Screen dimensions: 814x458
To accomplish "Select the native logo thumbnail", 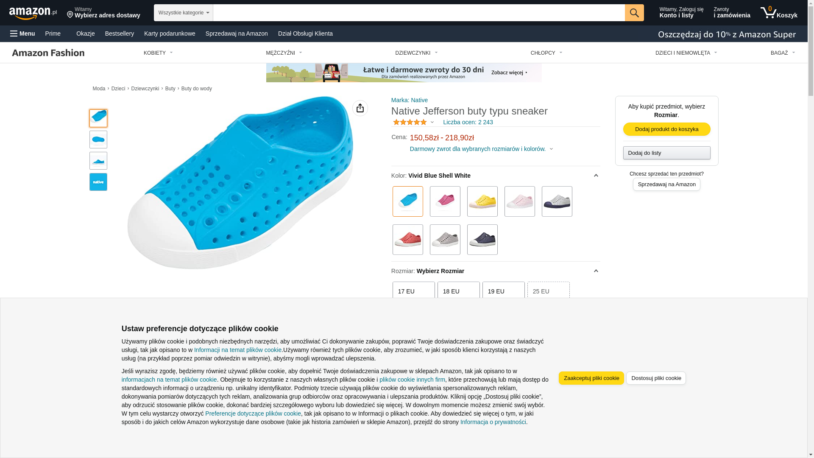I will tap(98, 182).
